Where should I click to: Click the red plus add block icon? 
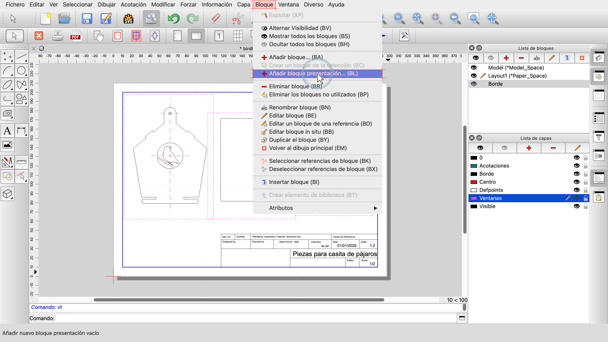[506, 58]
